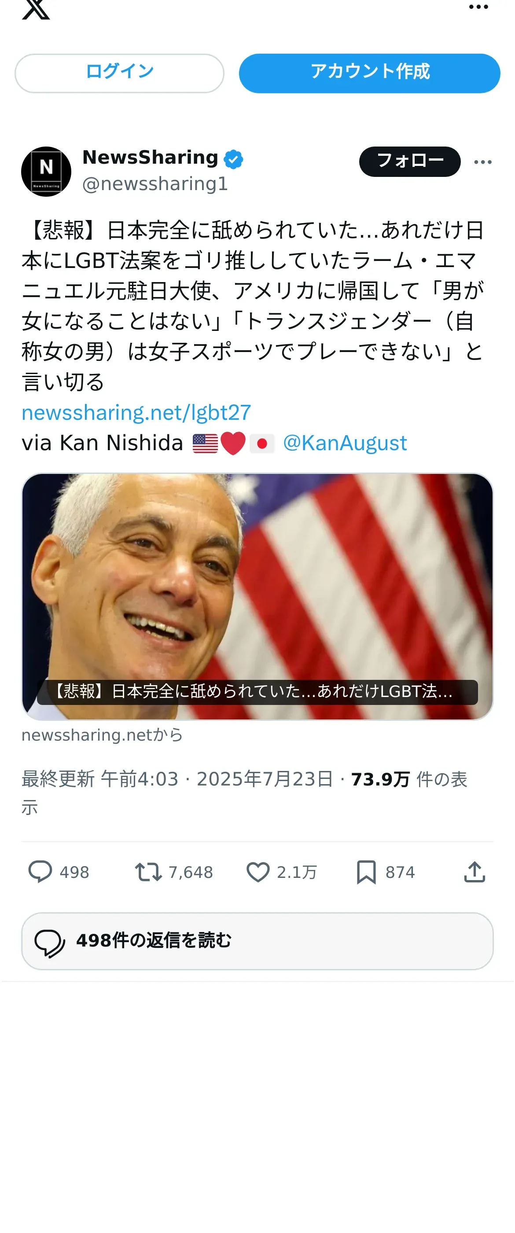This screenshot has height=1233, width=515.
Task: Click the newssharing.netから source label
Action: pyautogui.click(x=103, y=735)
